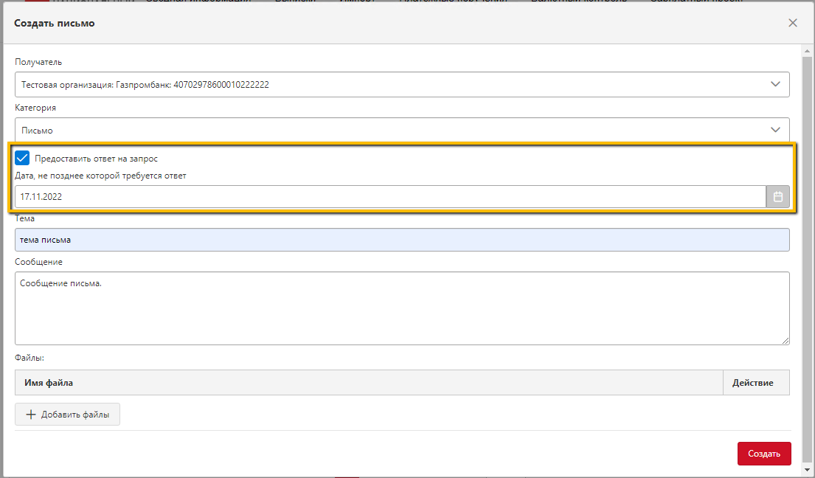Click the Действие column header
The image size is (815, 478).
click(x=756, y=382)
